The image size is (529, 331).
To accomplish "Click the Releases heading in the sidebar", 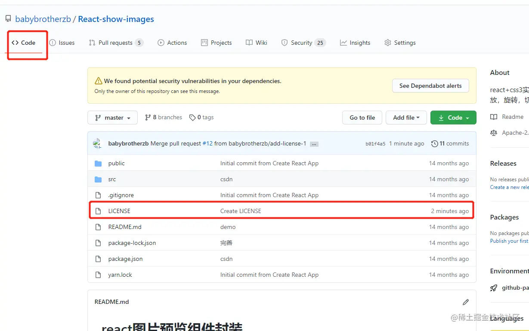I will [503, 163].
